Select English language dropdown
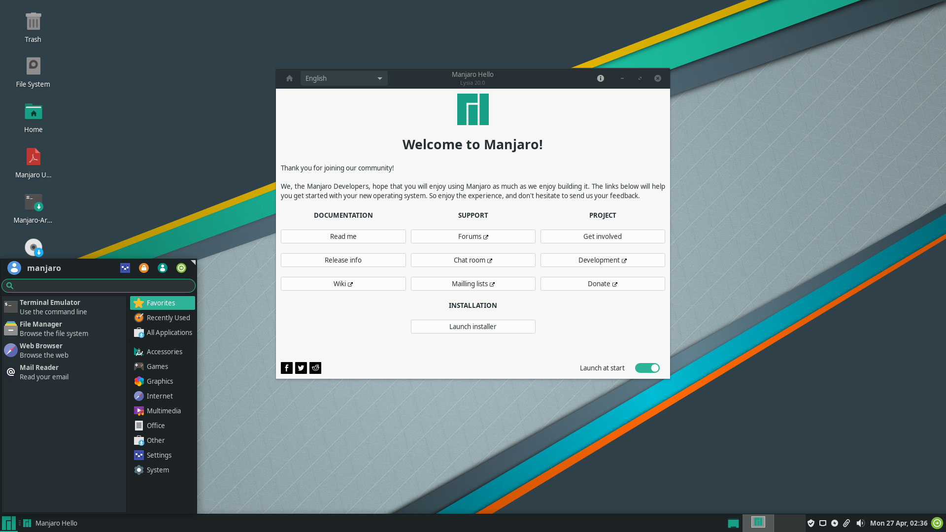Screen dimensions: 946x532 coord(341,78)
